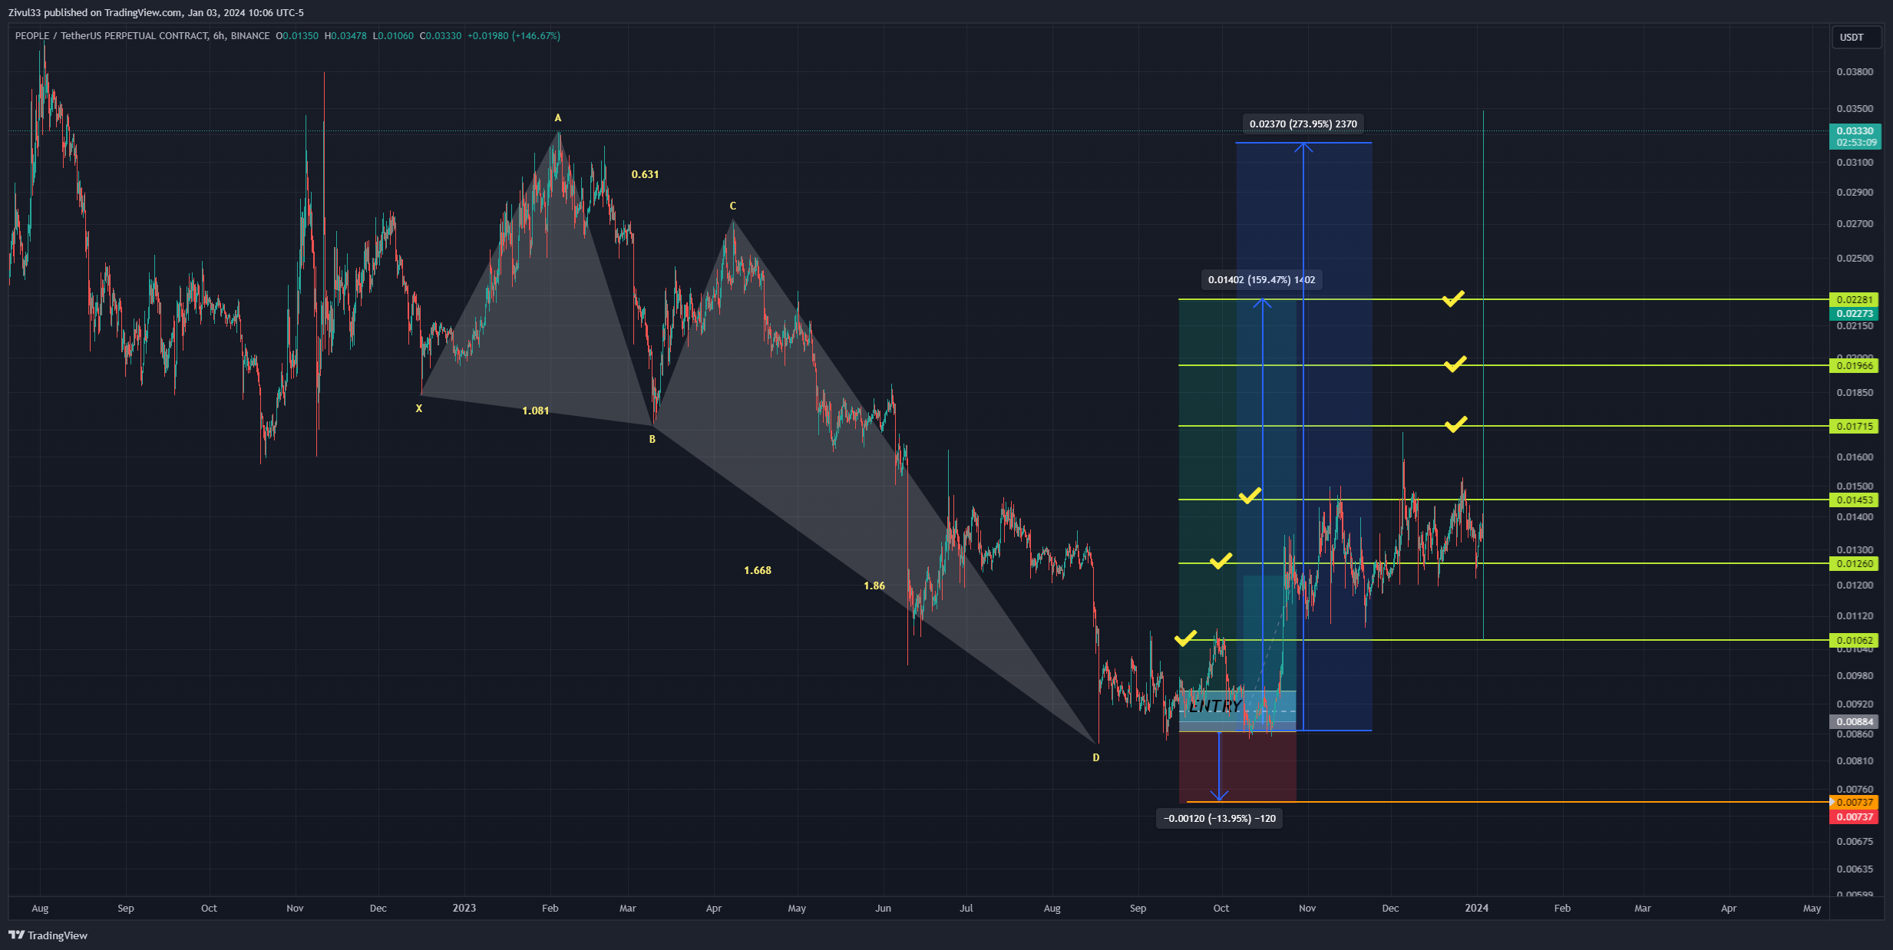Click the 0.01600 price axis label

(x=1855, y=457)
